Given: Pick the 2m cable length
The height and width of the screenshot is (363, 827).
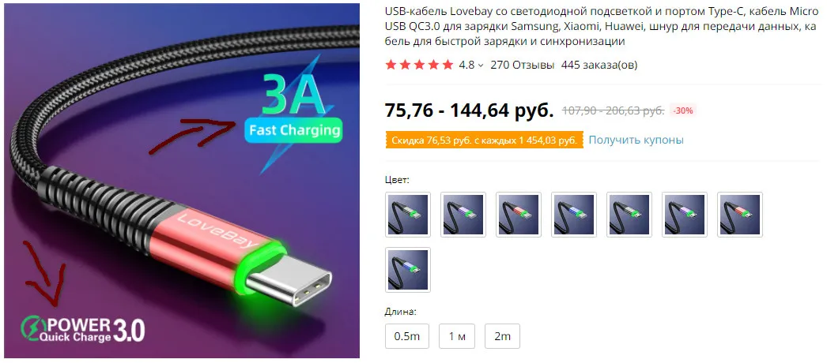Looking at the screenshot, I should pos(502,336).
